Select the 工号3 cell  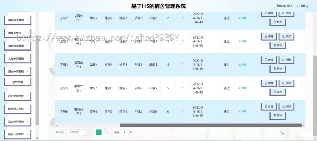[64, 41]
